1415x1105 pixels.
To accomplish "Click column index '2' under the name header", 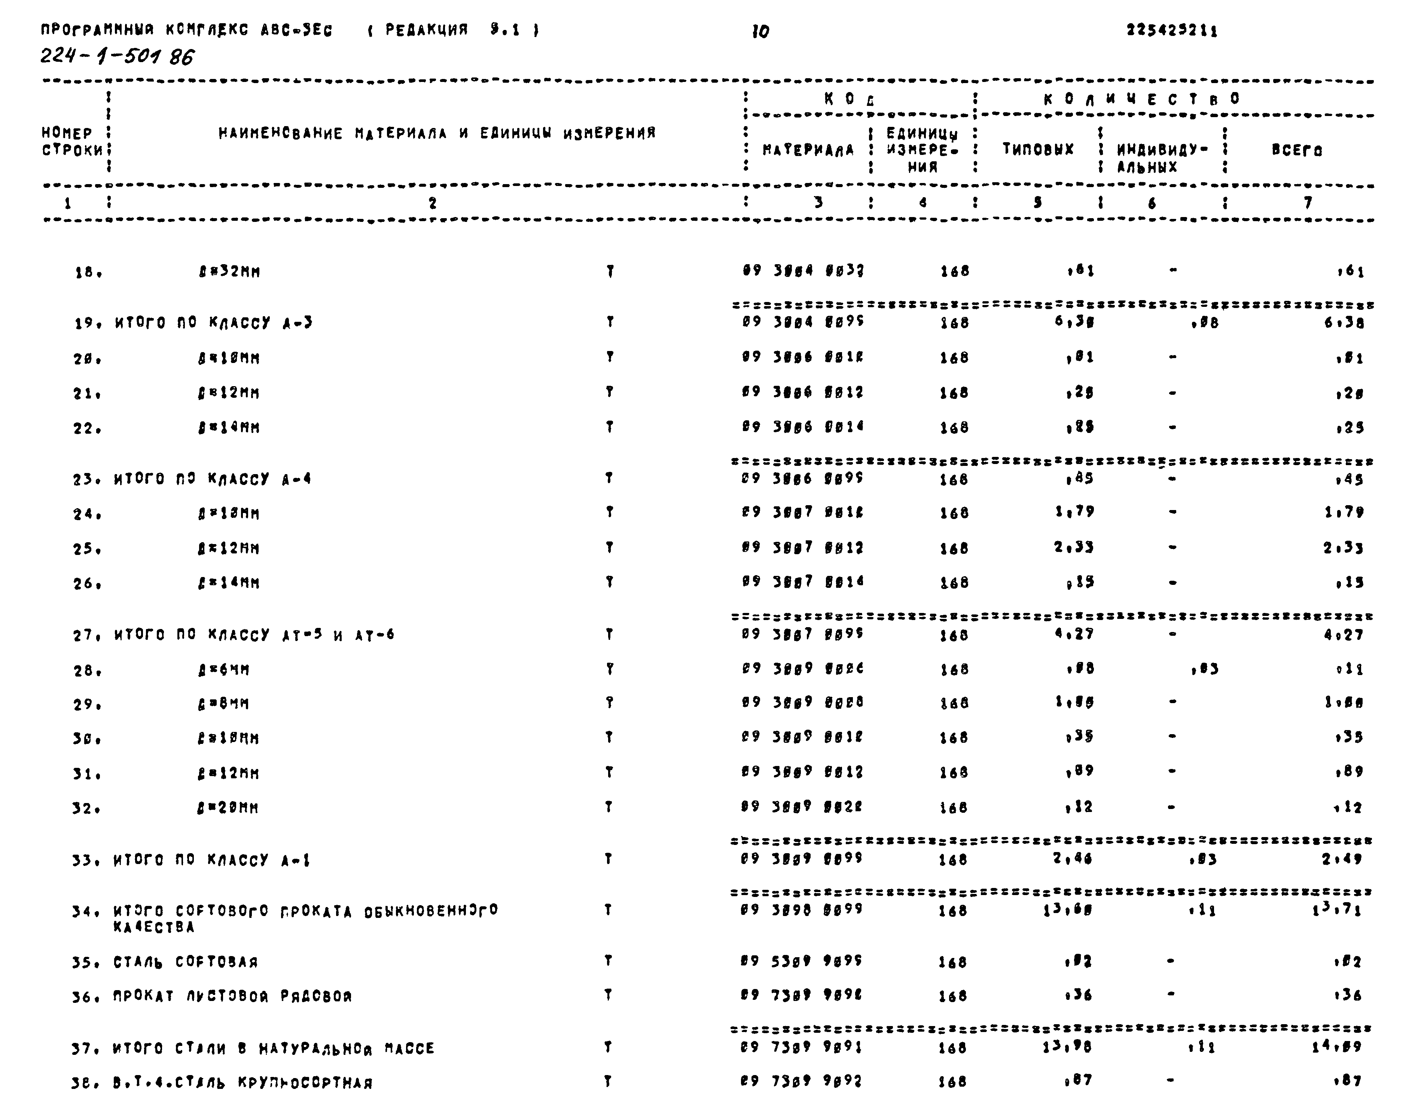I will tap(432, 204).
